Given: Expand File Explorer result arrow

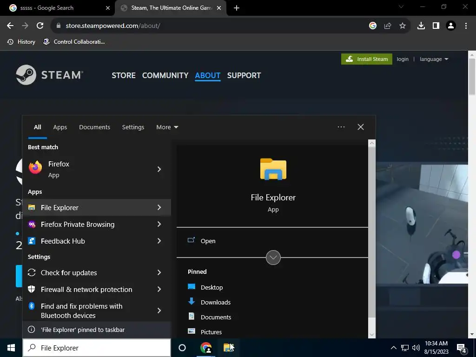Looking at the screenshot, I should click(159, 207).
